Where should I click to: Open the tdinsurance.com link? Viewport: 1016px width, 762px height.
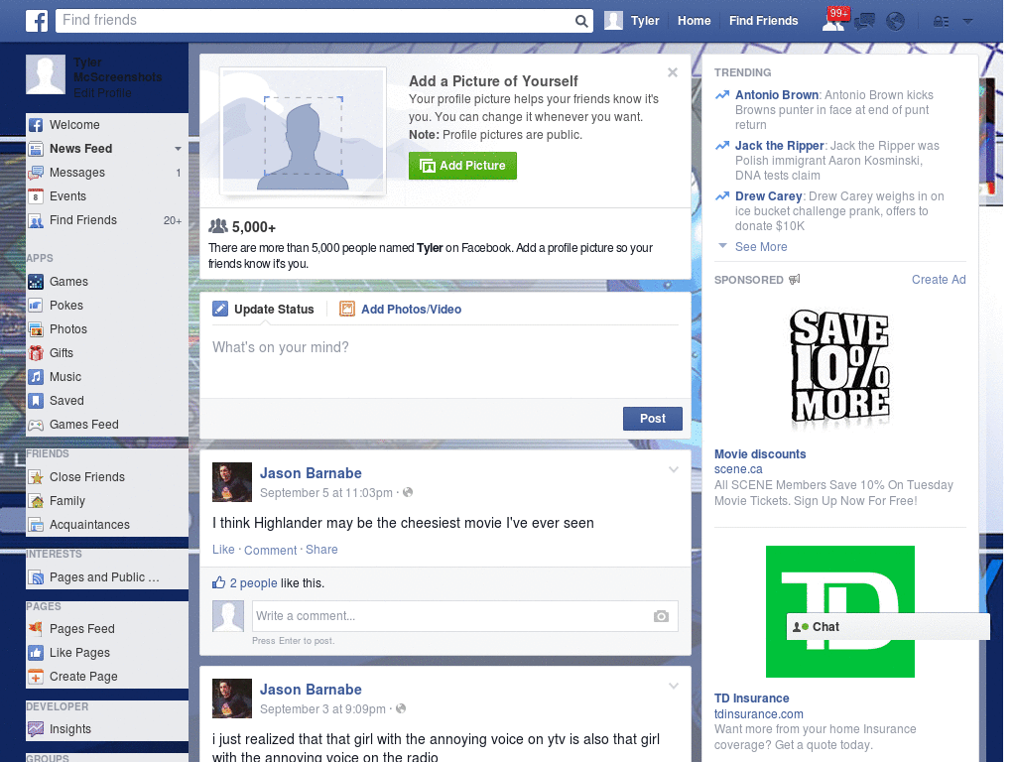tap(758, 714)
